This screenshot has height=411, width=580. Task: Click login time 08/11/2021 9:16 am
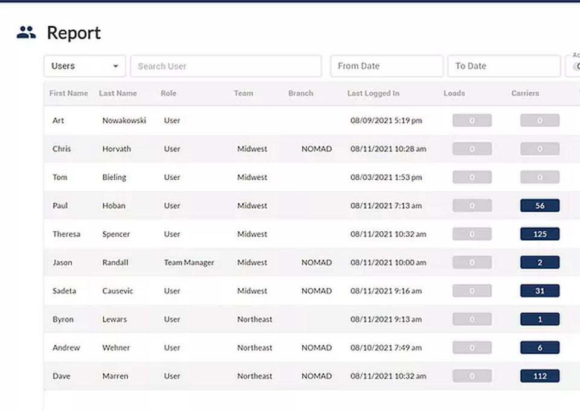[386, 291]
